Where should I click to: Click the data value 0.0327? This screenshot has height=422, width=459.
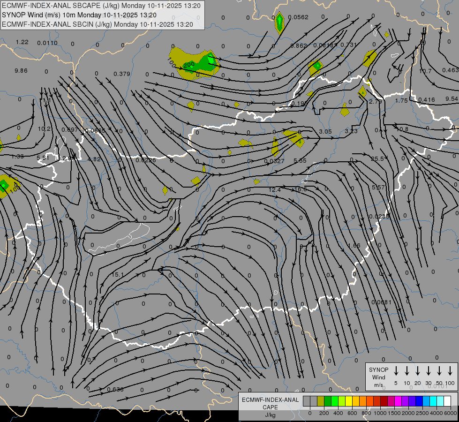coord(274,161)
